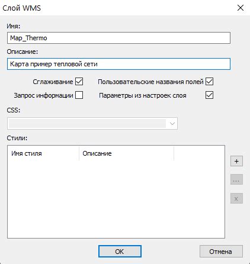Click the Описание field with Карта пример
The image size is (250, 264).
coord(118,64)
